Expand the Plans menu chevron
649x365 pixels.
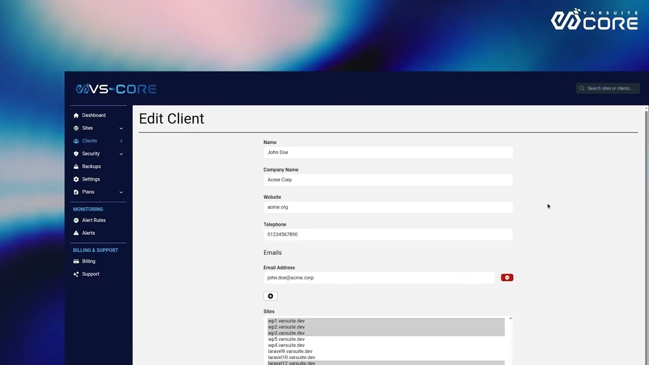(x=121, y=192)
